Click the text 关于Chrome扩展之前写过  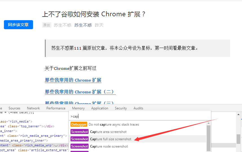[71, 68]
